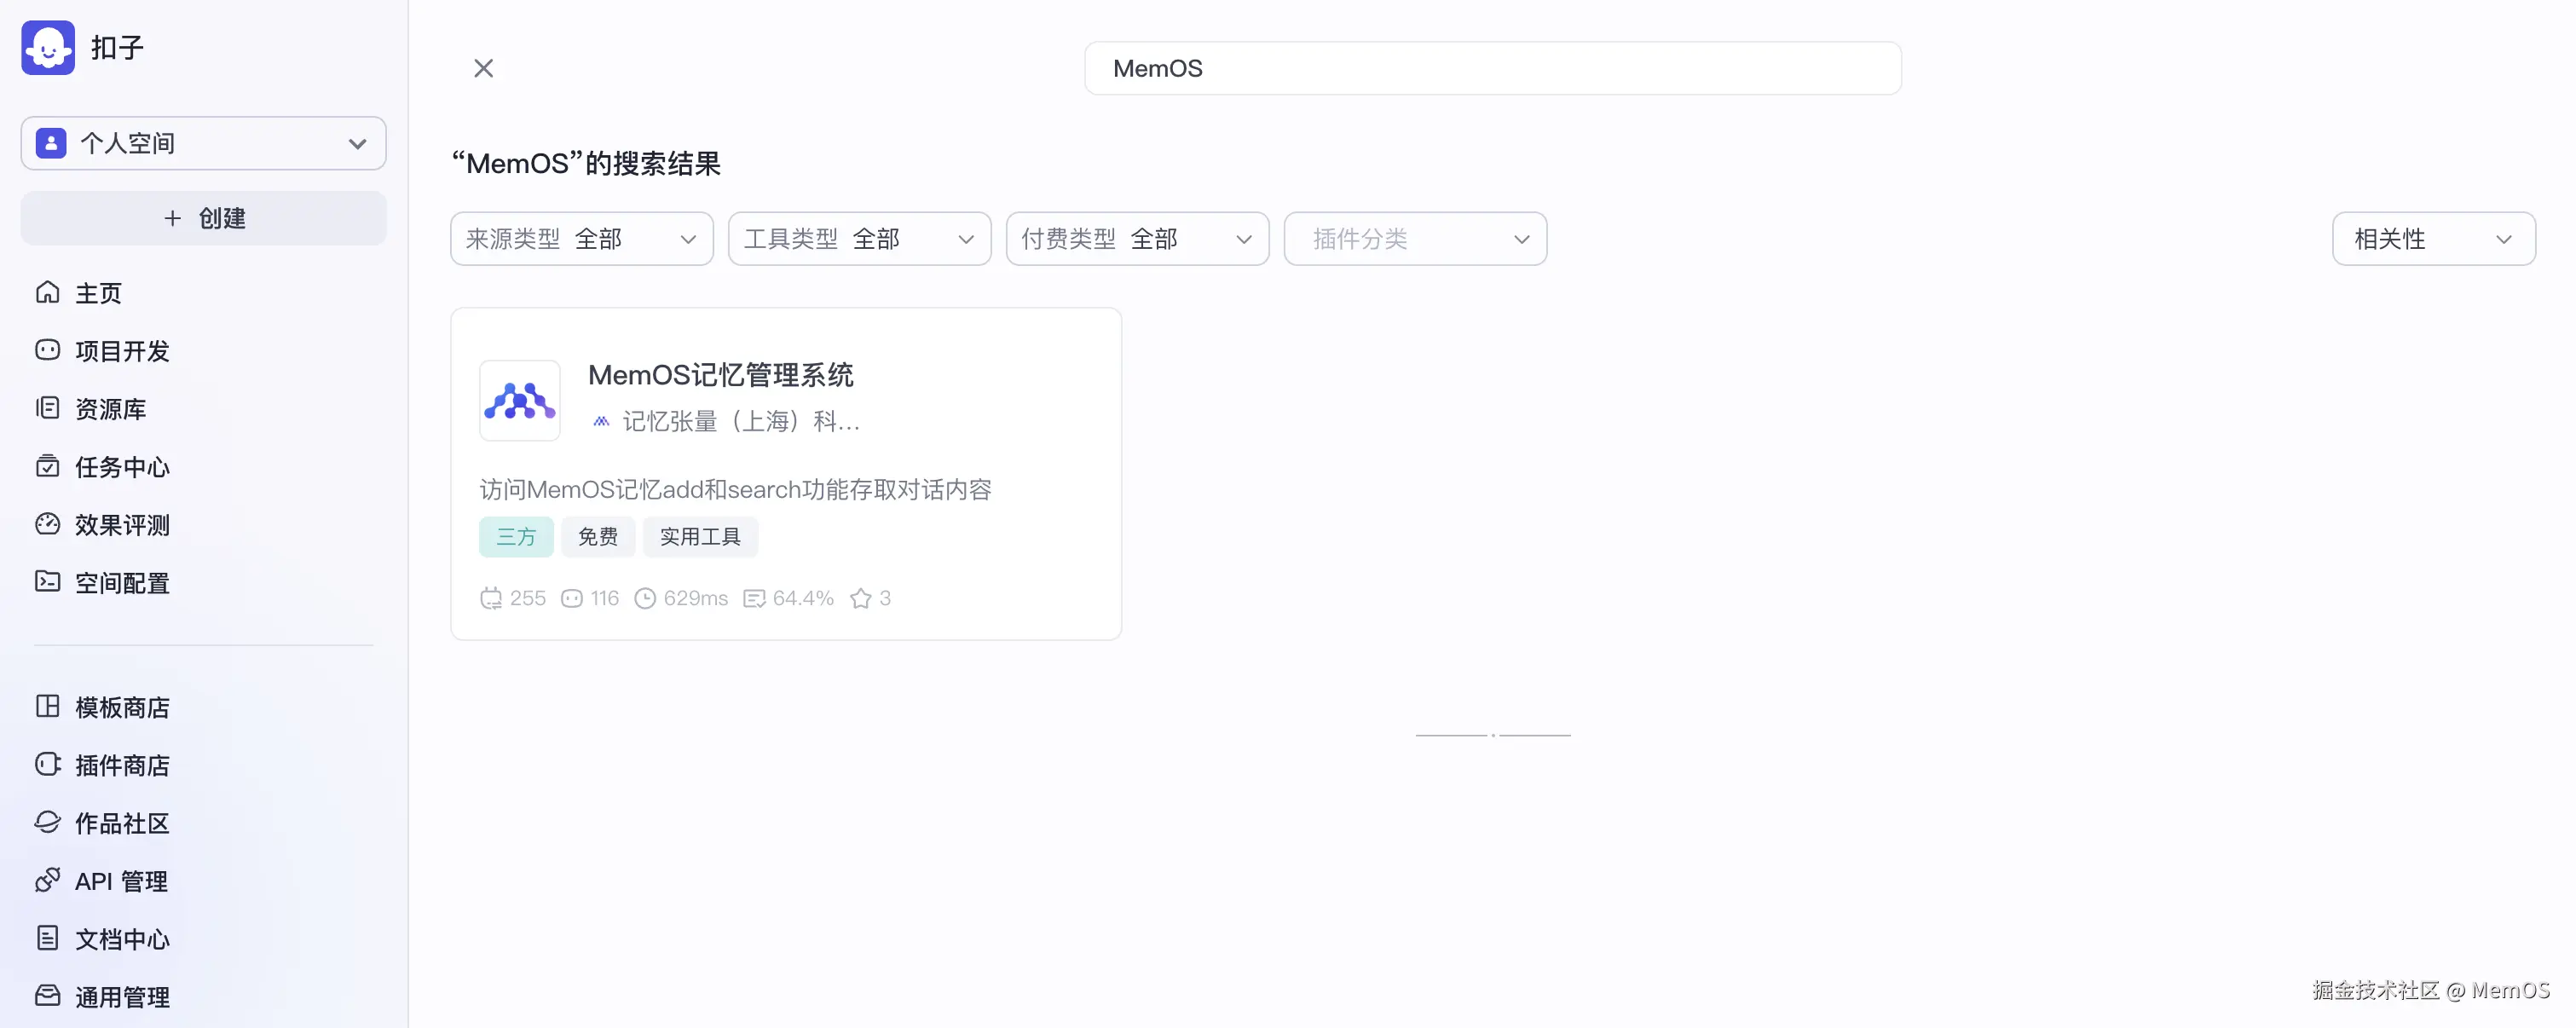Screen dimensions: 2576x1028
Task: Click the Coze logo icon
Action: tap(48, 47)
